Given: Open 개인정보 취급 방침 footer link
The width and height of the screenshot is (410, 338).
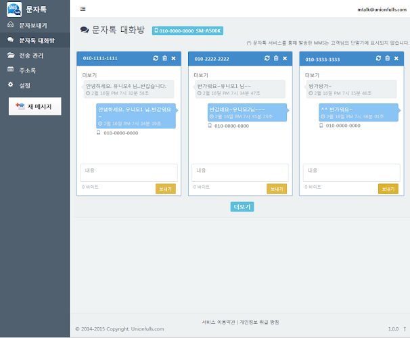Looking at the screenshot, I should [259, 322].
